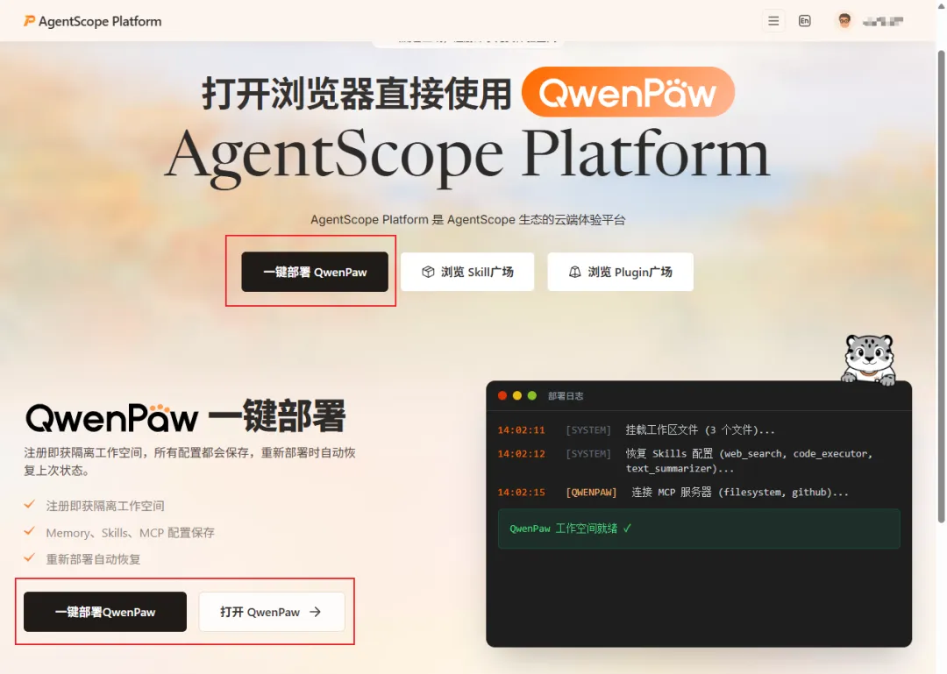Click the blurred username next to avatar
Image resolution: width=947 pixels, height=674 pixels.
(x=882, y=22)
